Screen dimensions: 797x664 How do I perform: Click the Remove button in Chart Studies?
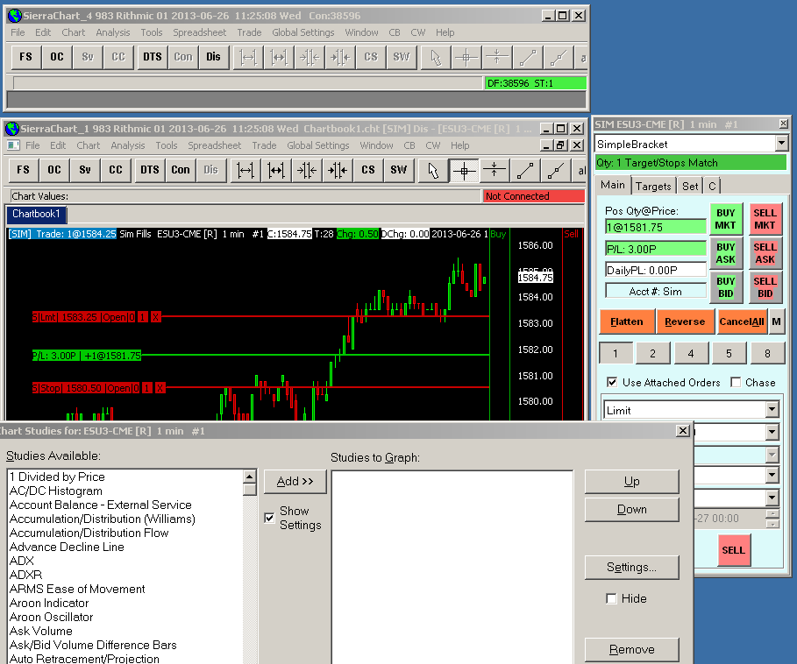pyautogui.click(x=632, y=650)
